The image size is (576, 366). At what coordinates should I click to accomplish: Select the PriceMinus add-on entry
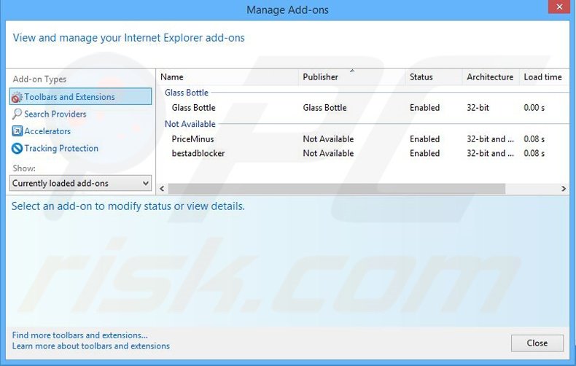point(192,139)
